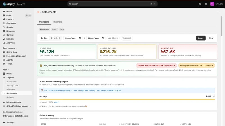Open the Home icon in sidebar
Viewport: 225px width, 126px height.
[x=4, y=11]
